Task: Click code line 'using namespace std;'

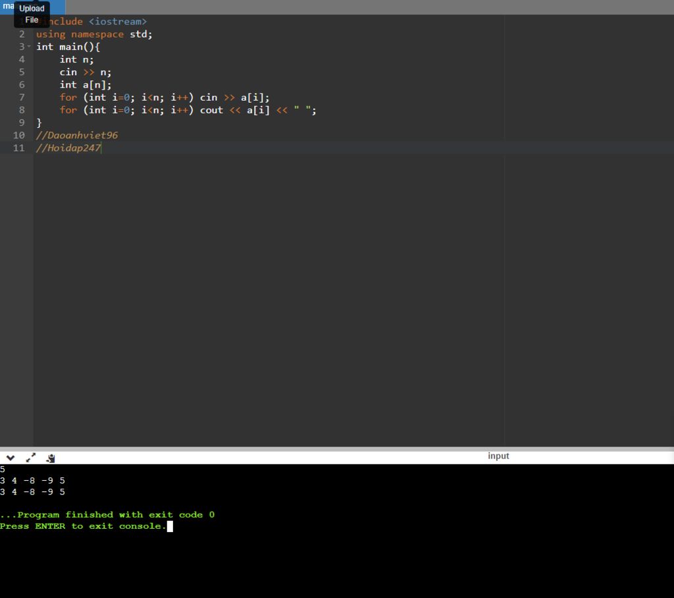Action: click(x=94, y=34)
